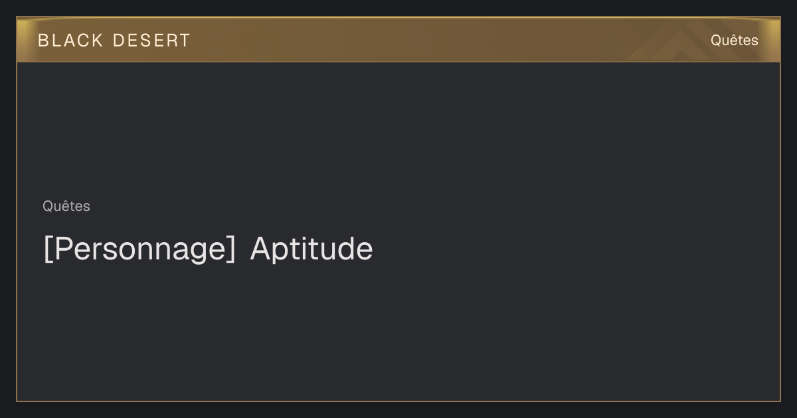The height and width of the screenshot is (418, 797).
Task: Click the gold header banner center
Action: pyautogui.click(x=398, y=40)
